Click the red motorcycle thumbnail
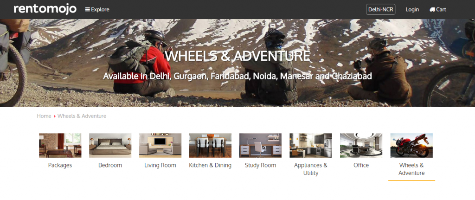This screenshot has height=200, width=475. 411,145
